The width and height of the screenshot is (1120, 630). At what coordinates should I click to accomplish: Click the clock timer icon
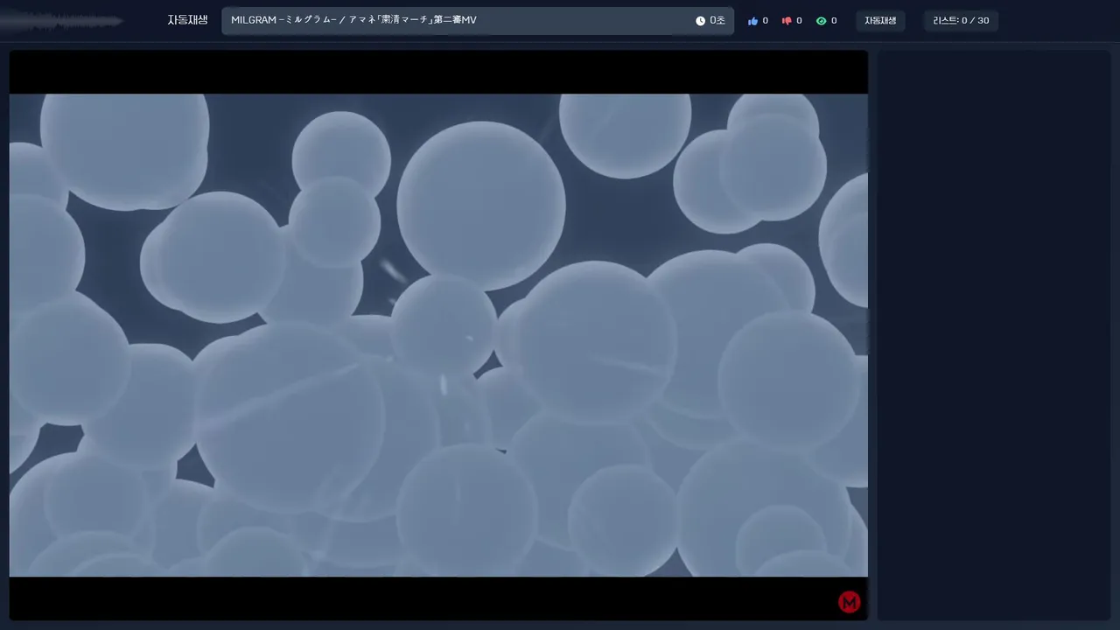700,21
